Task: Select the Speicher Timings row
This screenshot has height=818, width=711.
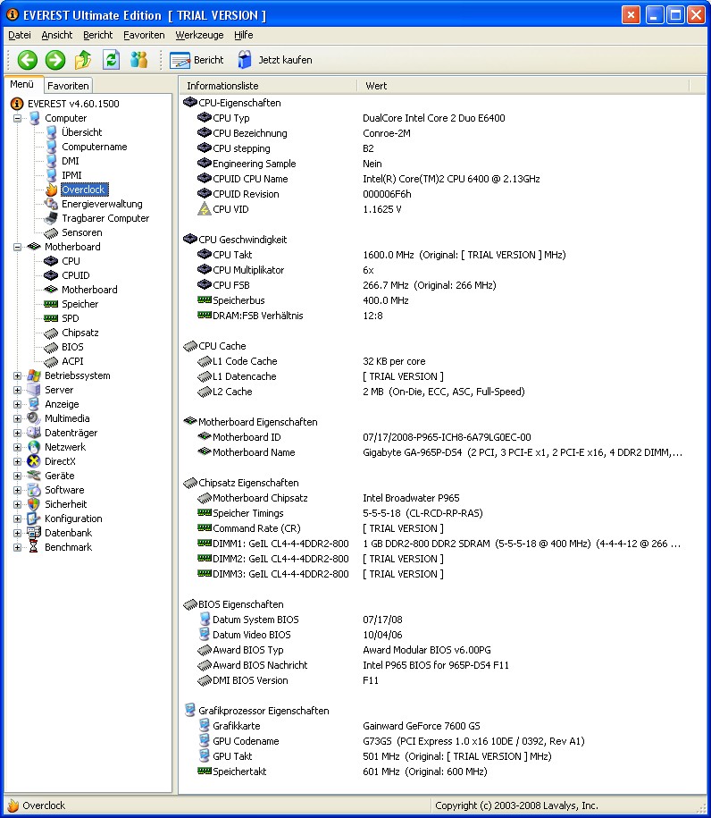Action: pos(442,513)
